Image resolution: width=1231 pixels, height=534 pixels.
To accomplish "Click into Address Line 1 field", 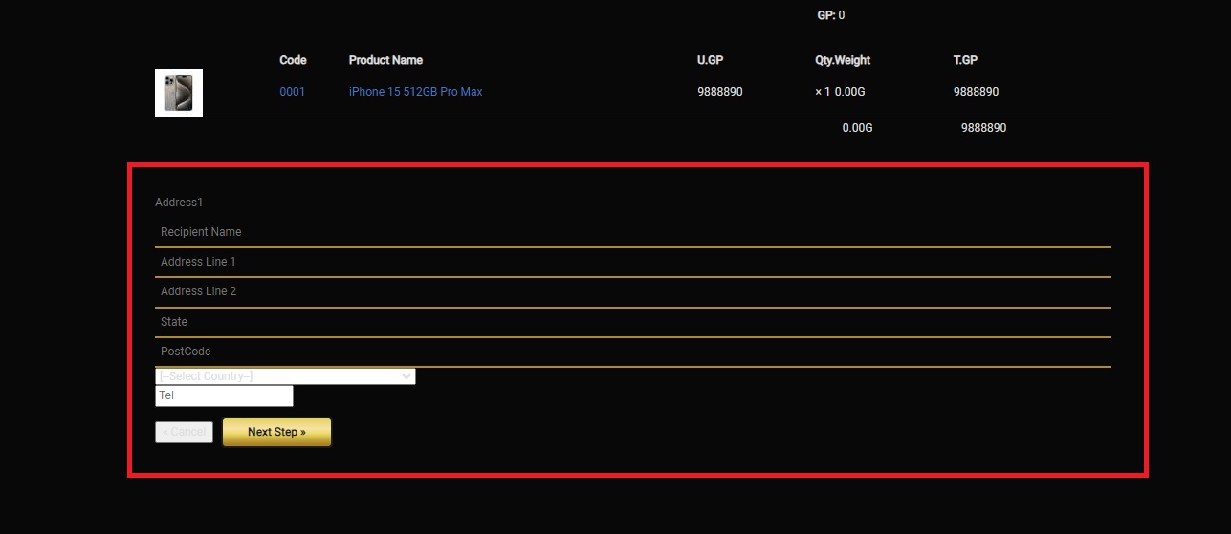I will (x=632, y=262).
